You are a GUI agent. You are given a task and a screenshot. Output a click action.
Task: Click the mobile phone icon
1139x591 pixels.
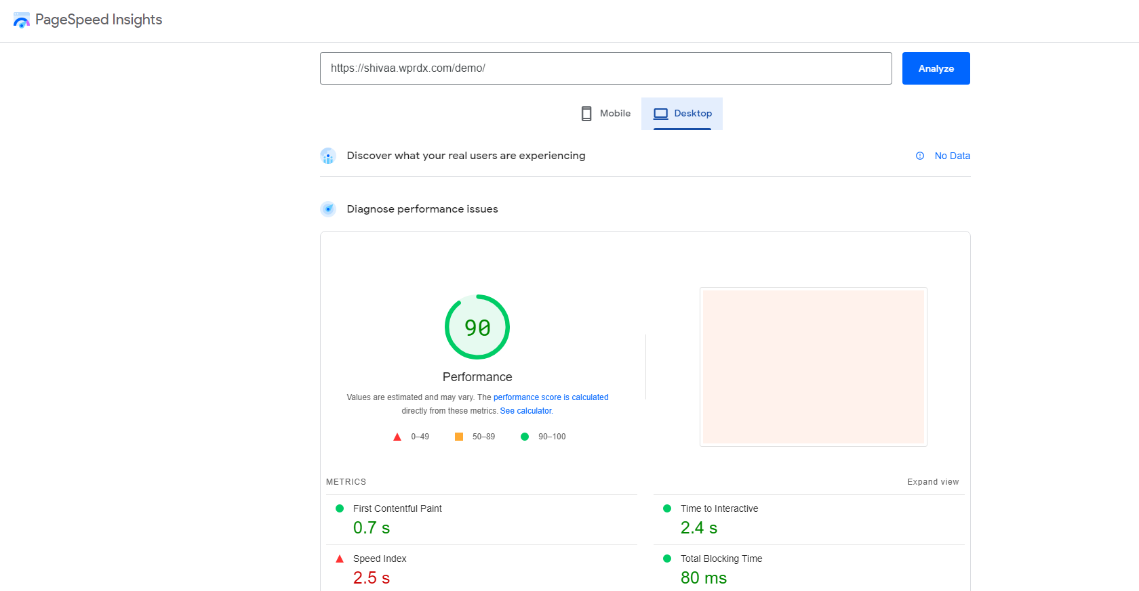point(586,114)
